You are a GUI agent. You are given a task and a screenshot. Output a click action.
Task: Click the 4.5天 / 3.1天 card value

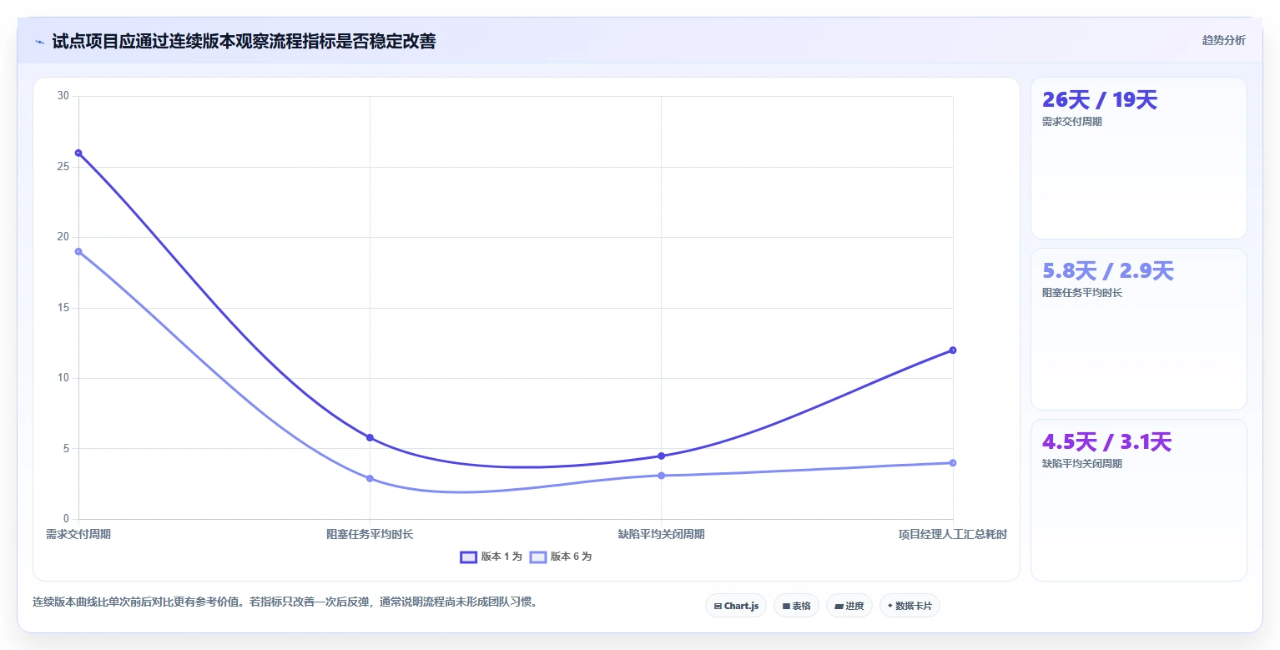1107,441
